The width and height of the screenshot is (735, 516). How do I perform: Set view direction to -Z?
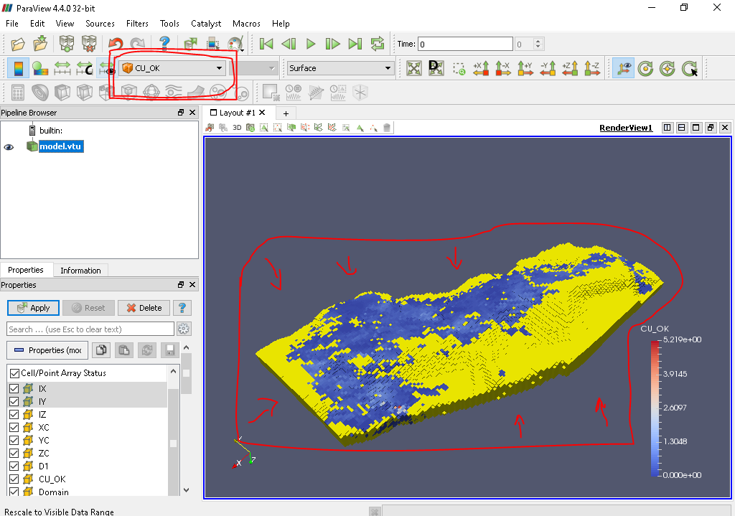(x=592, y=68)
